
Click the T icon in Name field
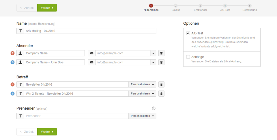[20, 31]
